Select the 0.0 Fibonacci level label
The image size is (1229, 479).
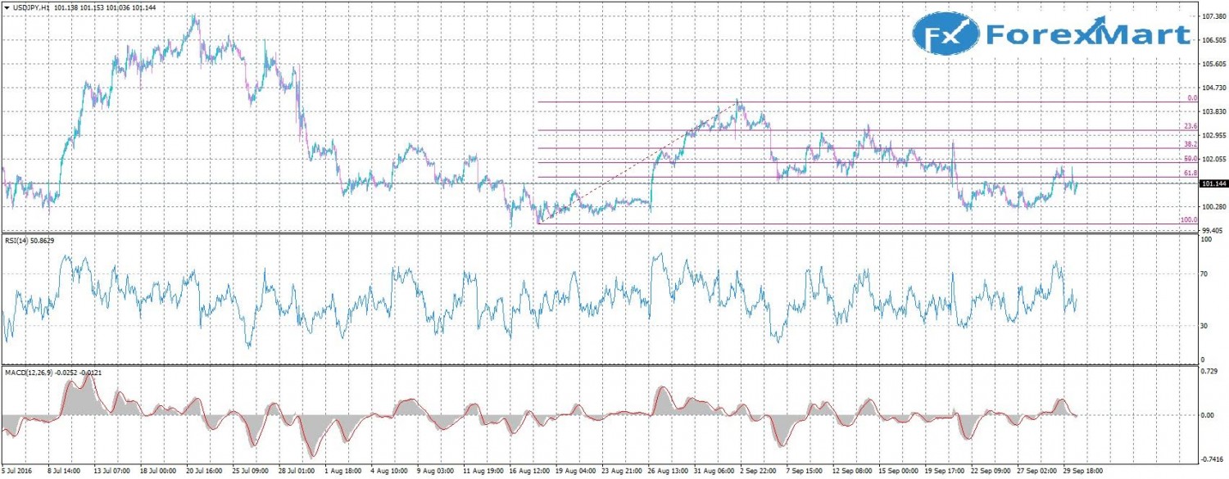[1192, 98]
